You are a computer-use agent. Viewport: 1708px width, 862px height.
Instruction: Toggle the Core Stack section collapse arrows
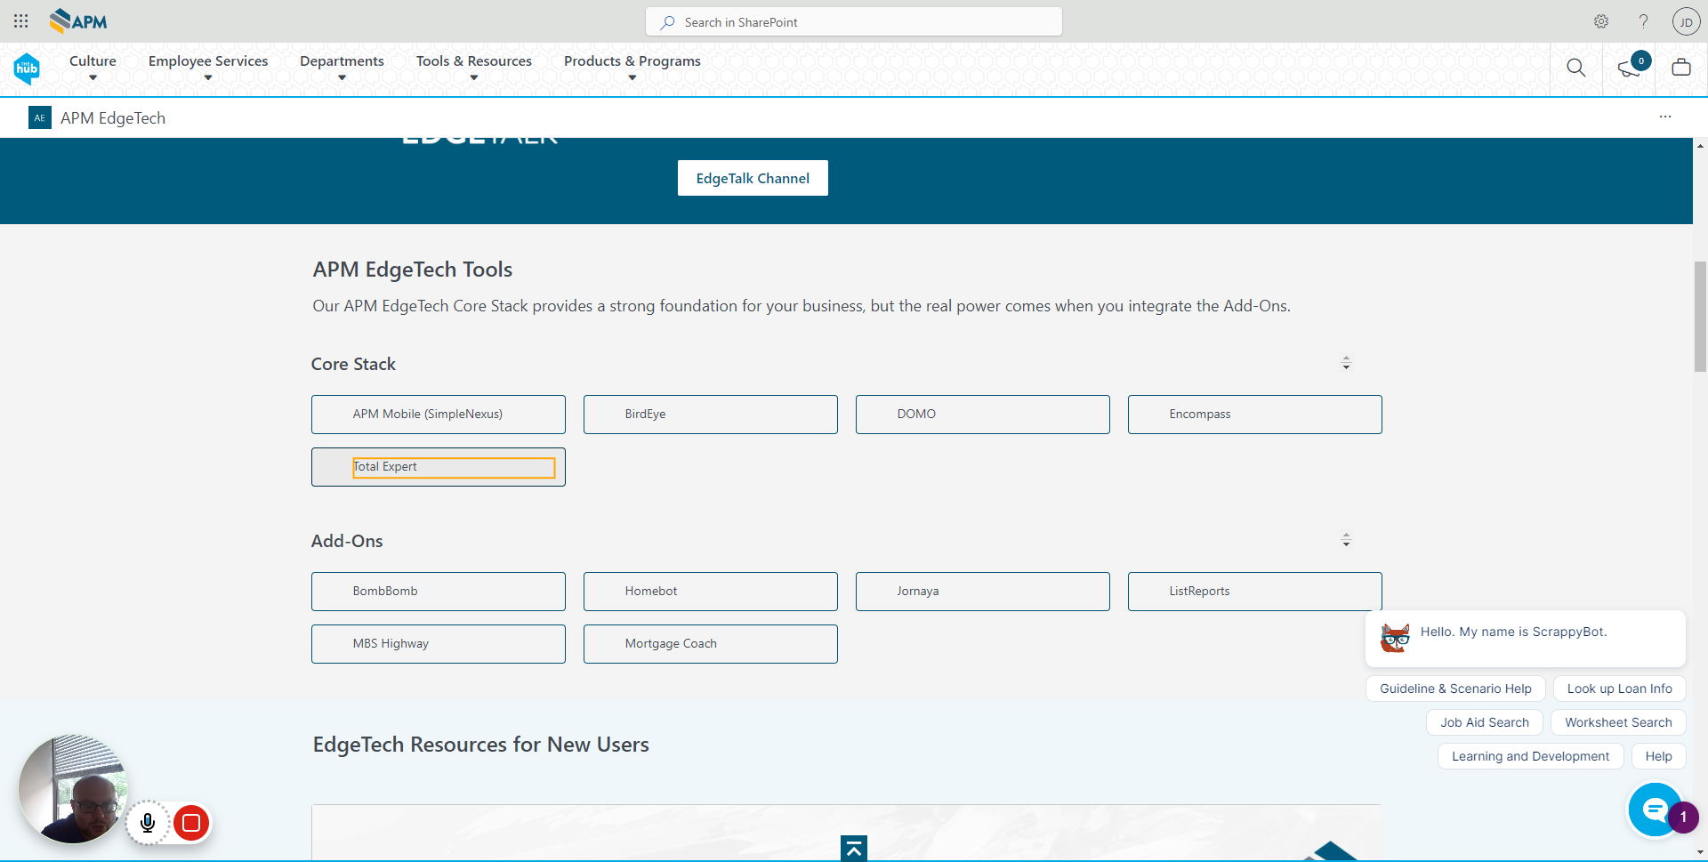point(1346,363)
